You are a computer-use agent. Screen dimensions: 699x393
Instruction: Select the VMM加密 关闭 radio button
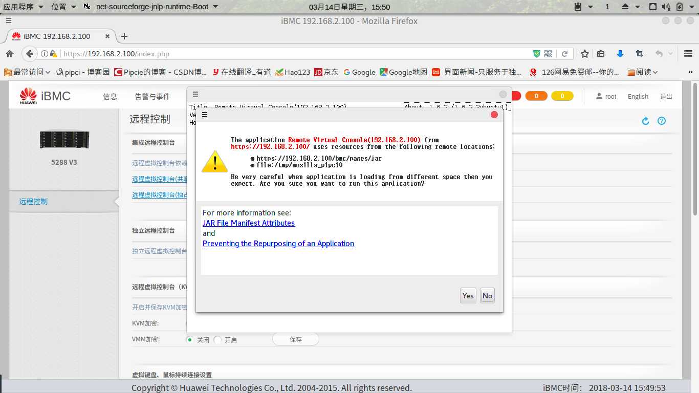[190, 339]
